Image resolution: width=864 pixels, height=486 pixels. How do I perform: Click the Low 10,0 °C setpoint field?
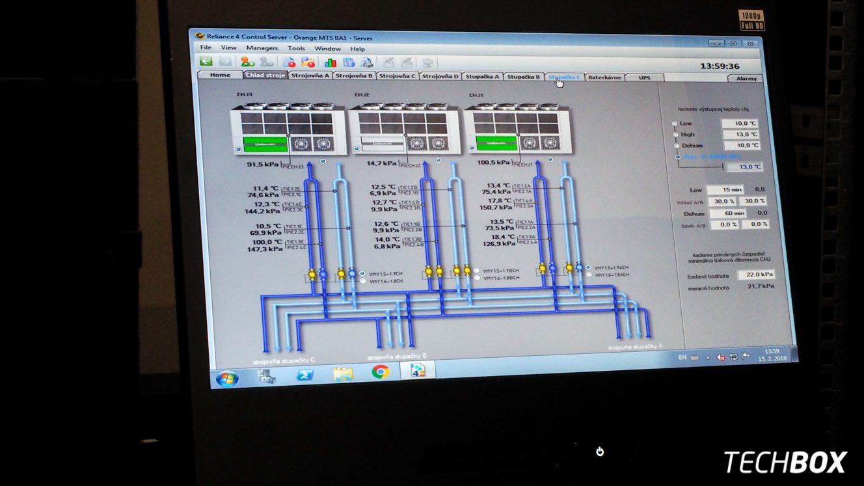click(x=740, y=123)
